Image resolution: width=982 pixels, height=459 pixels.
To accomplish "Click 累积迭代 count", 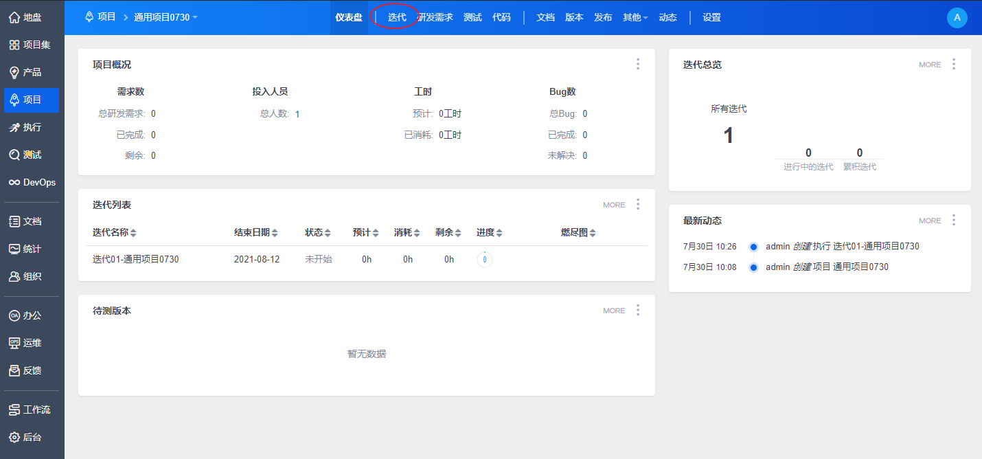I will pos(860,153).
